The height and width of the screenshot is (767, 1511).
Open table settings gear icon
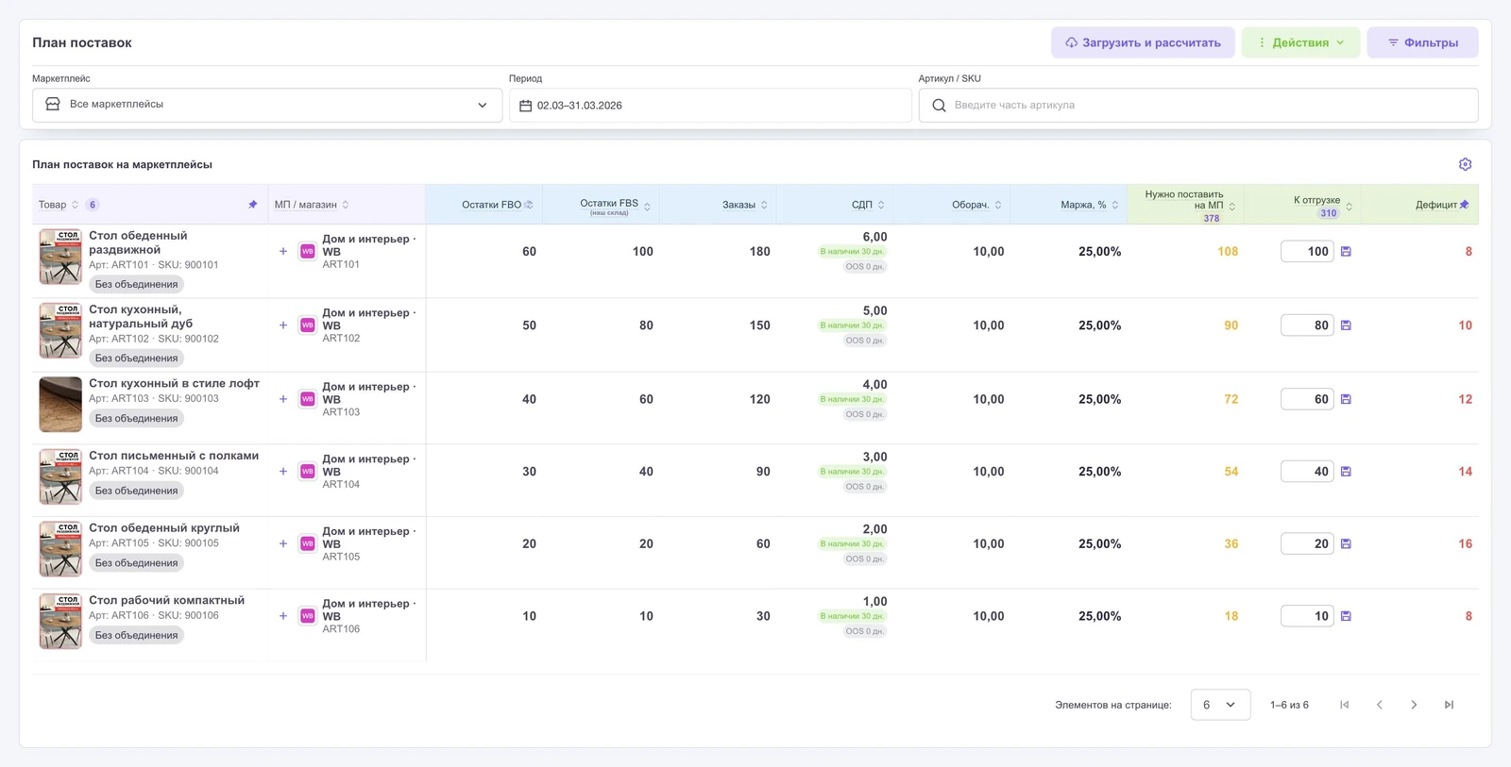1465,164
